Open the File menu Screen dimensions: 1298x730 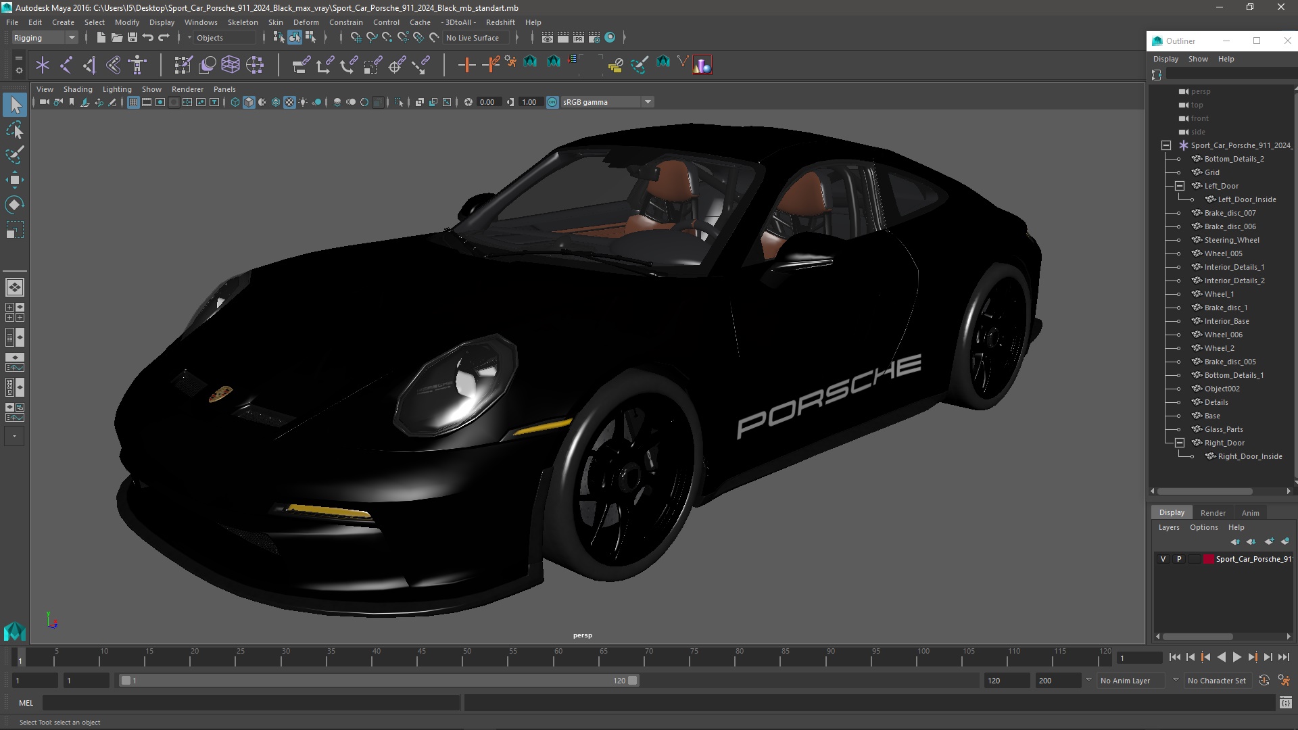[12, 22]
